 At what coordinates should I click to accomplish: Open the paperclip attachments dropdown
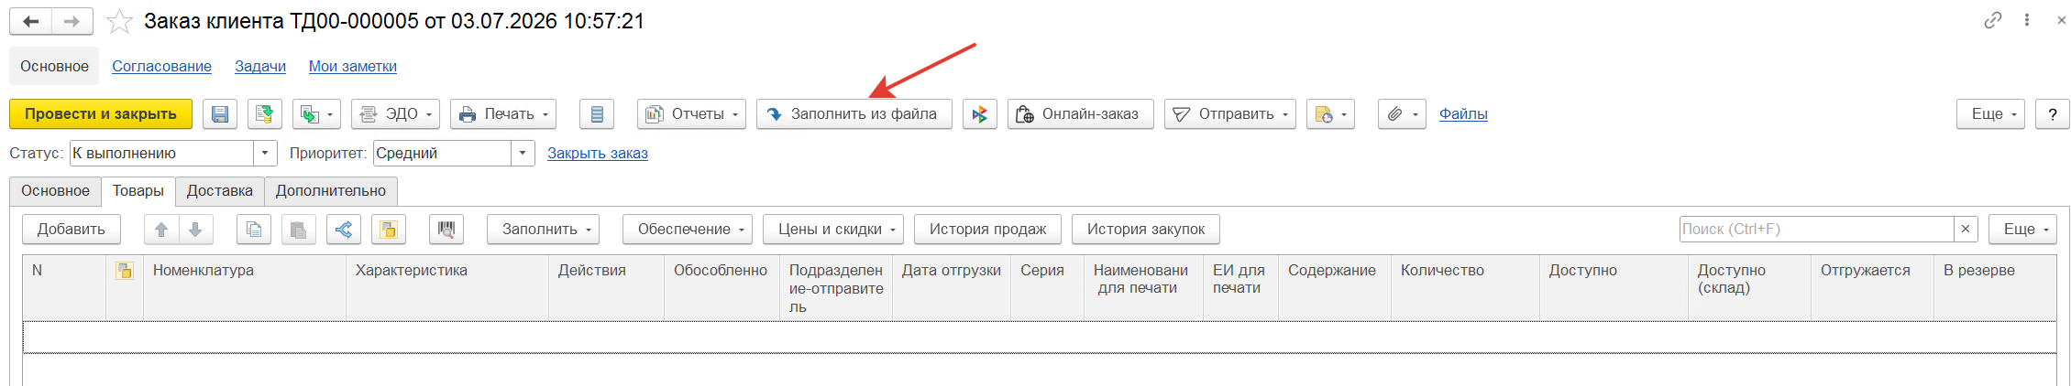click(x=1402, y=114)
